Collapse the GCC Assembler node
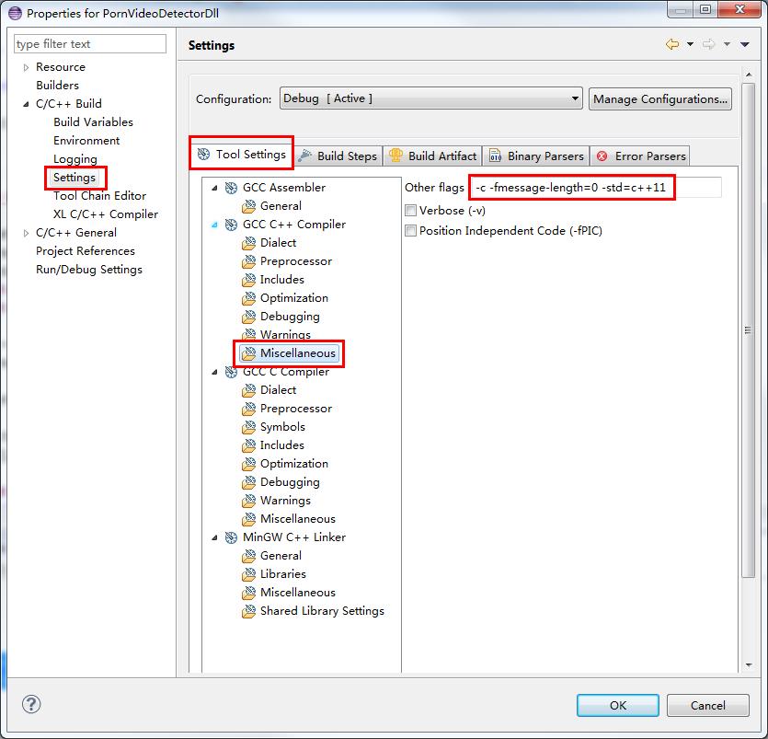 [x=214, y=188]
